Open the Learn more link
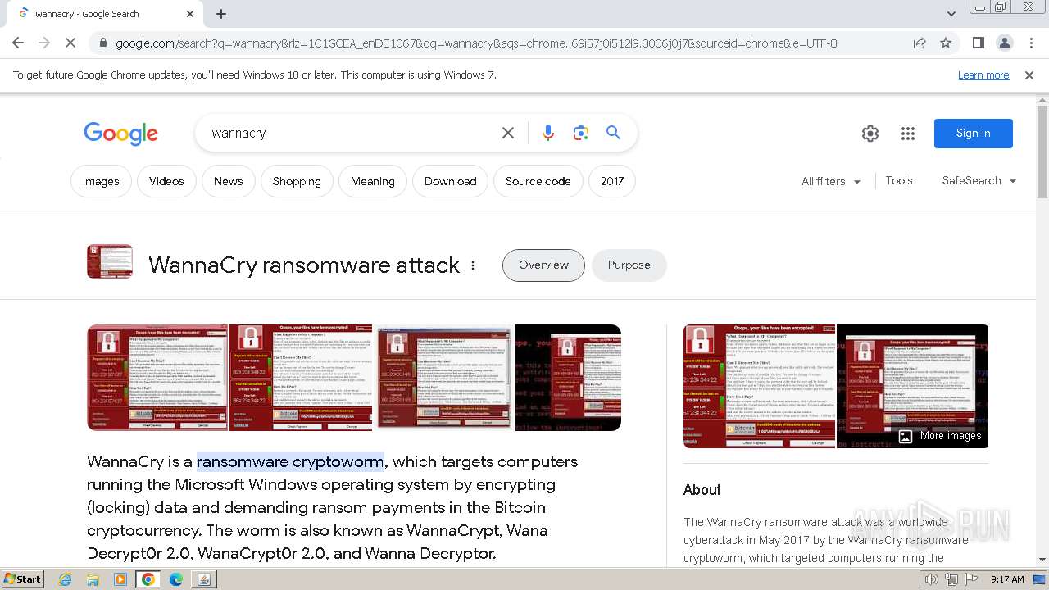Screen dimensions: 1049x590 coord(983,75)
